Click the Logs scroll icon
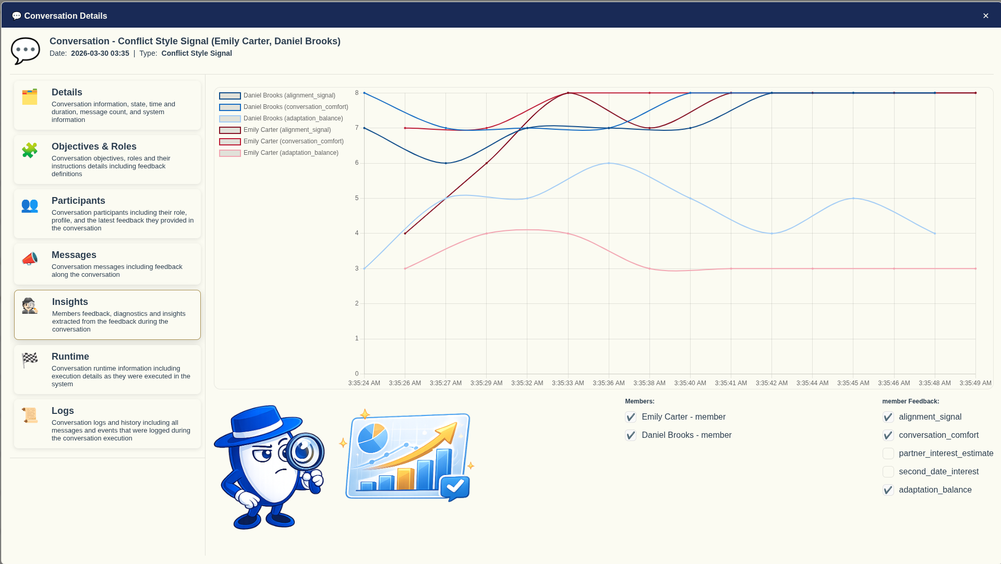 (30, 415)
